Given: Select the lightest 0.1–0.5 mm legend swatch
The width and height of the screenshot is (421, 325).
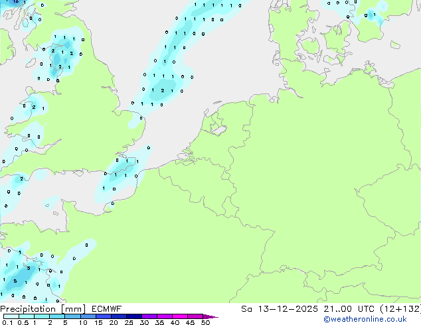Looking at the screenshot, I should coord(11,316).
